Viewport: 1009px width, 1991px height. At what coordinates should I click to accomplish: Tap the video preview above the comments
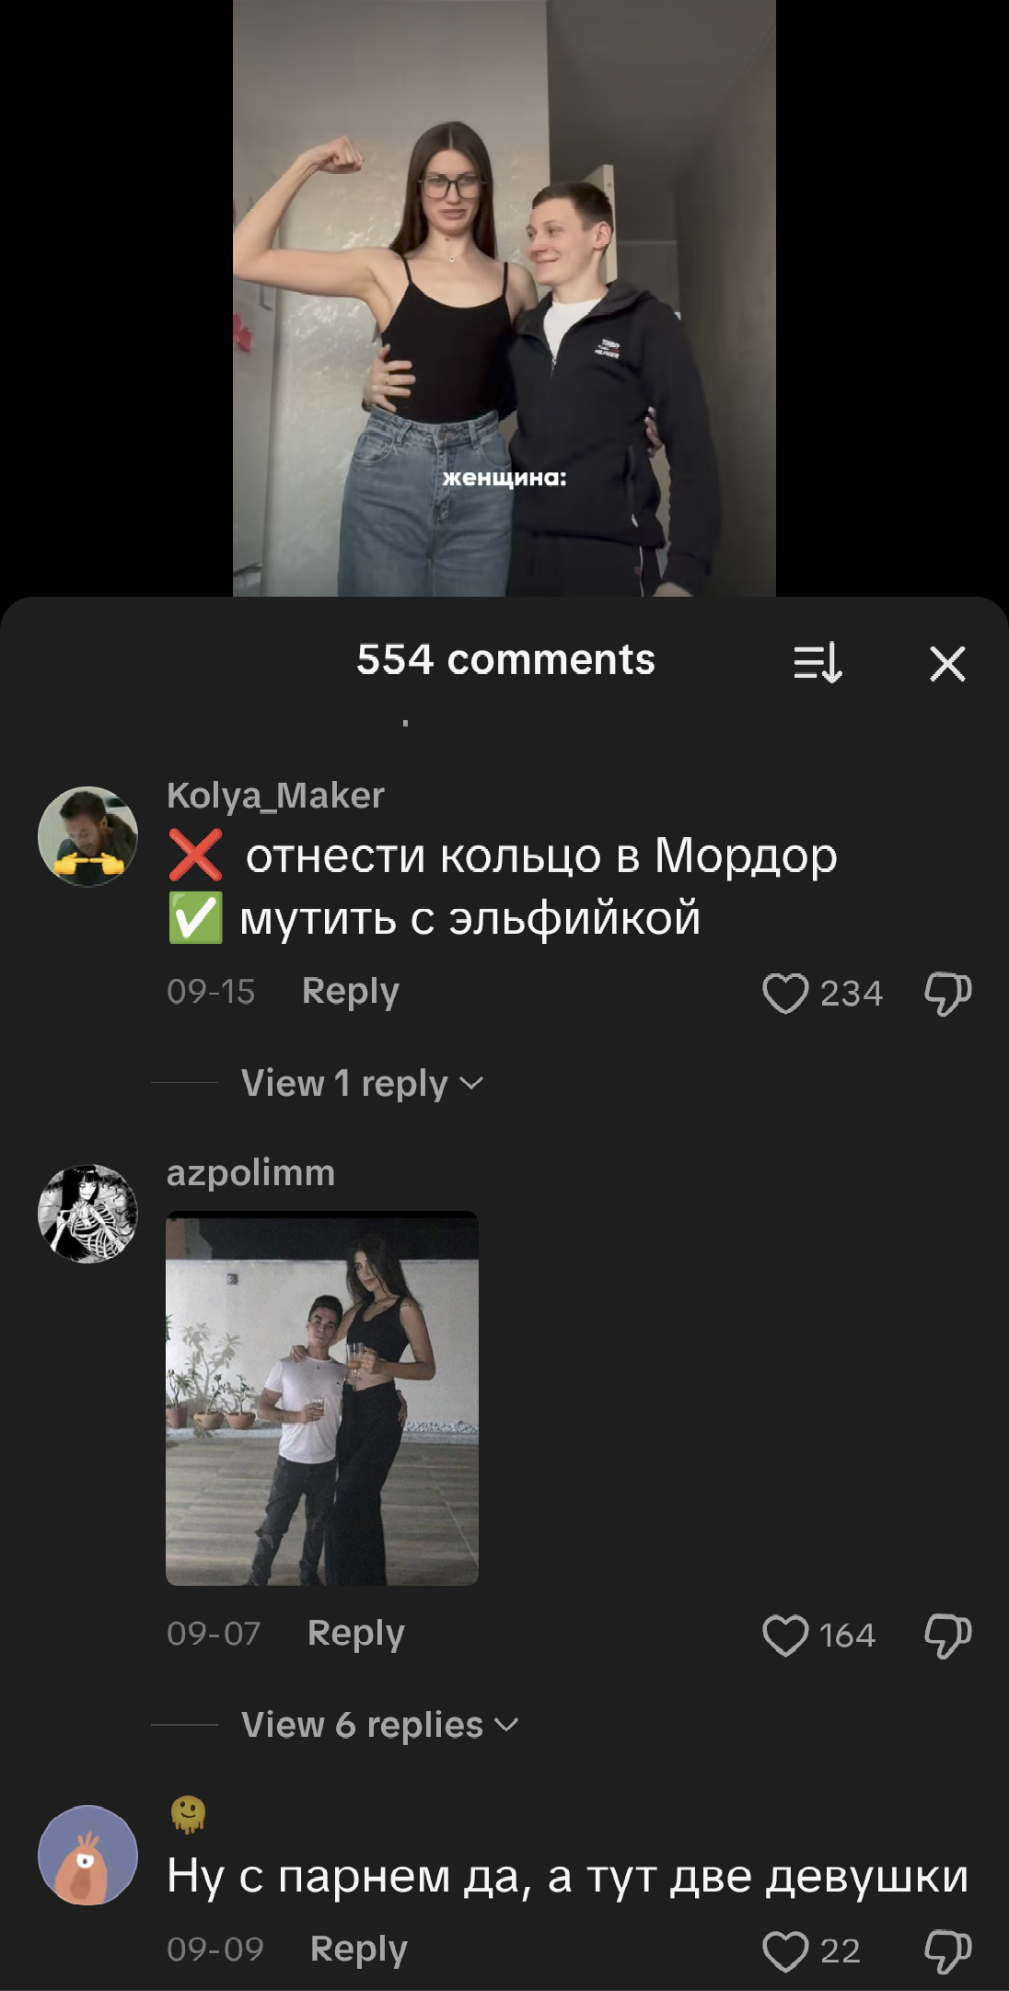504,298
